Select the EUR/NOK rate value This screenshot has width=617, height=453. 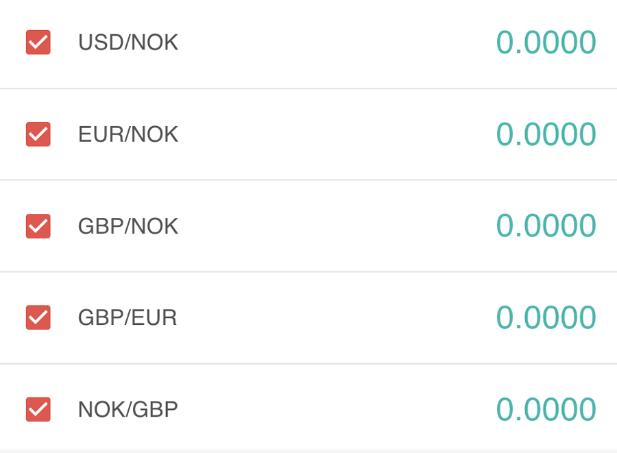(x=546, y=134)
